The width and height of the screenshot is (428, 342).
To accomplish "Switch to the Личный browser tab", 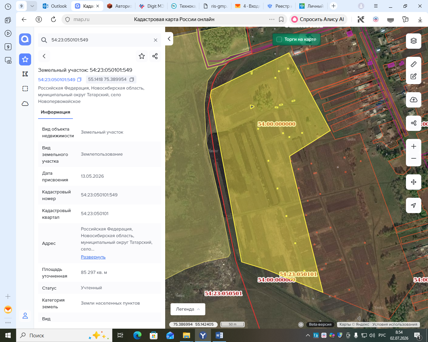I will [x=312, y=6].
